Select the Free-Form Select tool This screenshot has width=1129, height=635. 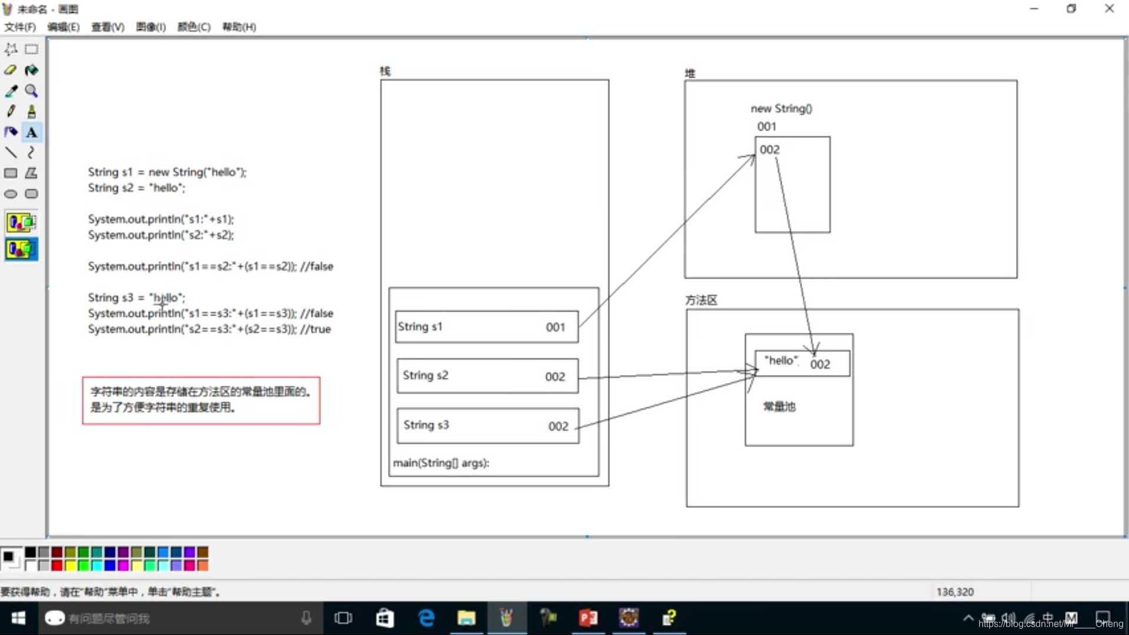click(x=11, y=49)
